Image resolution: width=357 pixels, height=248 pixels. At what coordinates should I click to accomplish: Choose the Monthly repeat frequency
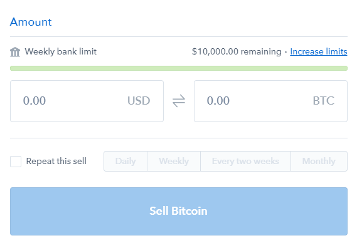(319, 161)
